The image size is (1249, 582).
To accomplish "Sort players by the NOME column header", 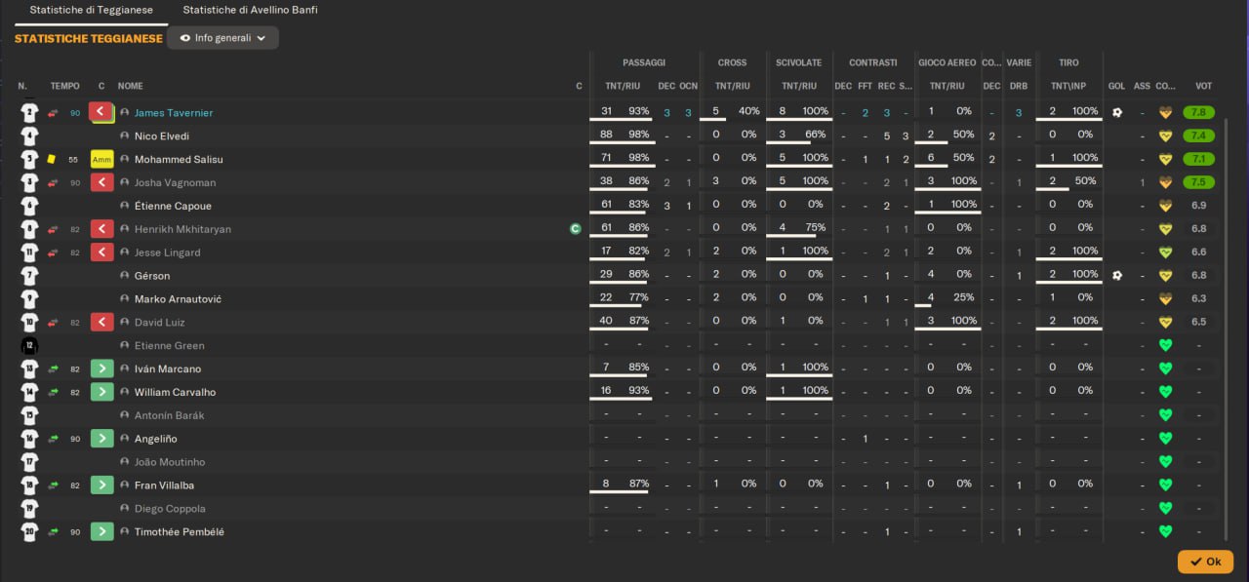I will pyautogui.click(x=131, y=86).
